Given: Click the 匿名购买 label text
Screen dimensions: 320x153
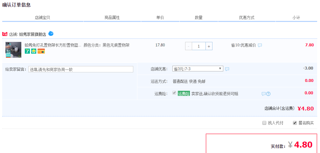Looking at the screenshot, I should pyautogui.click(x=306, y=123).
